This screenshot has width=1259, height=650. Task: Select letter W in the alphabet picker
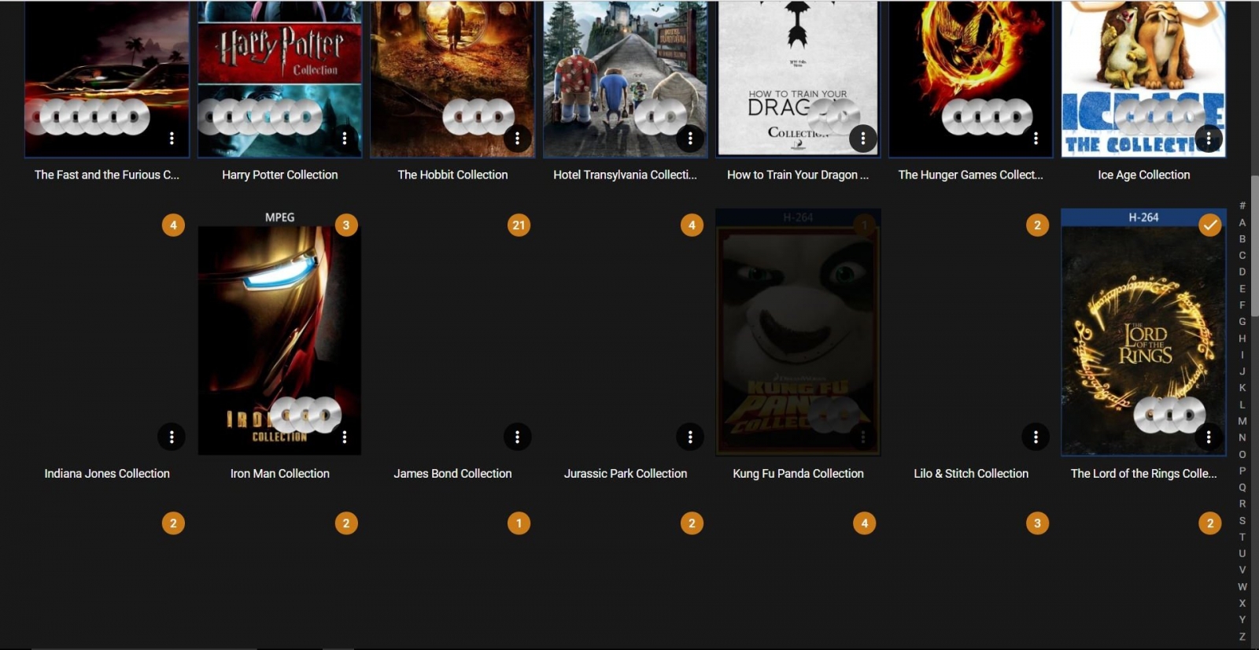click(1242, 586)
